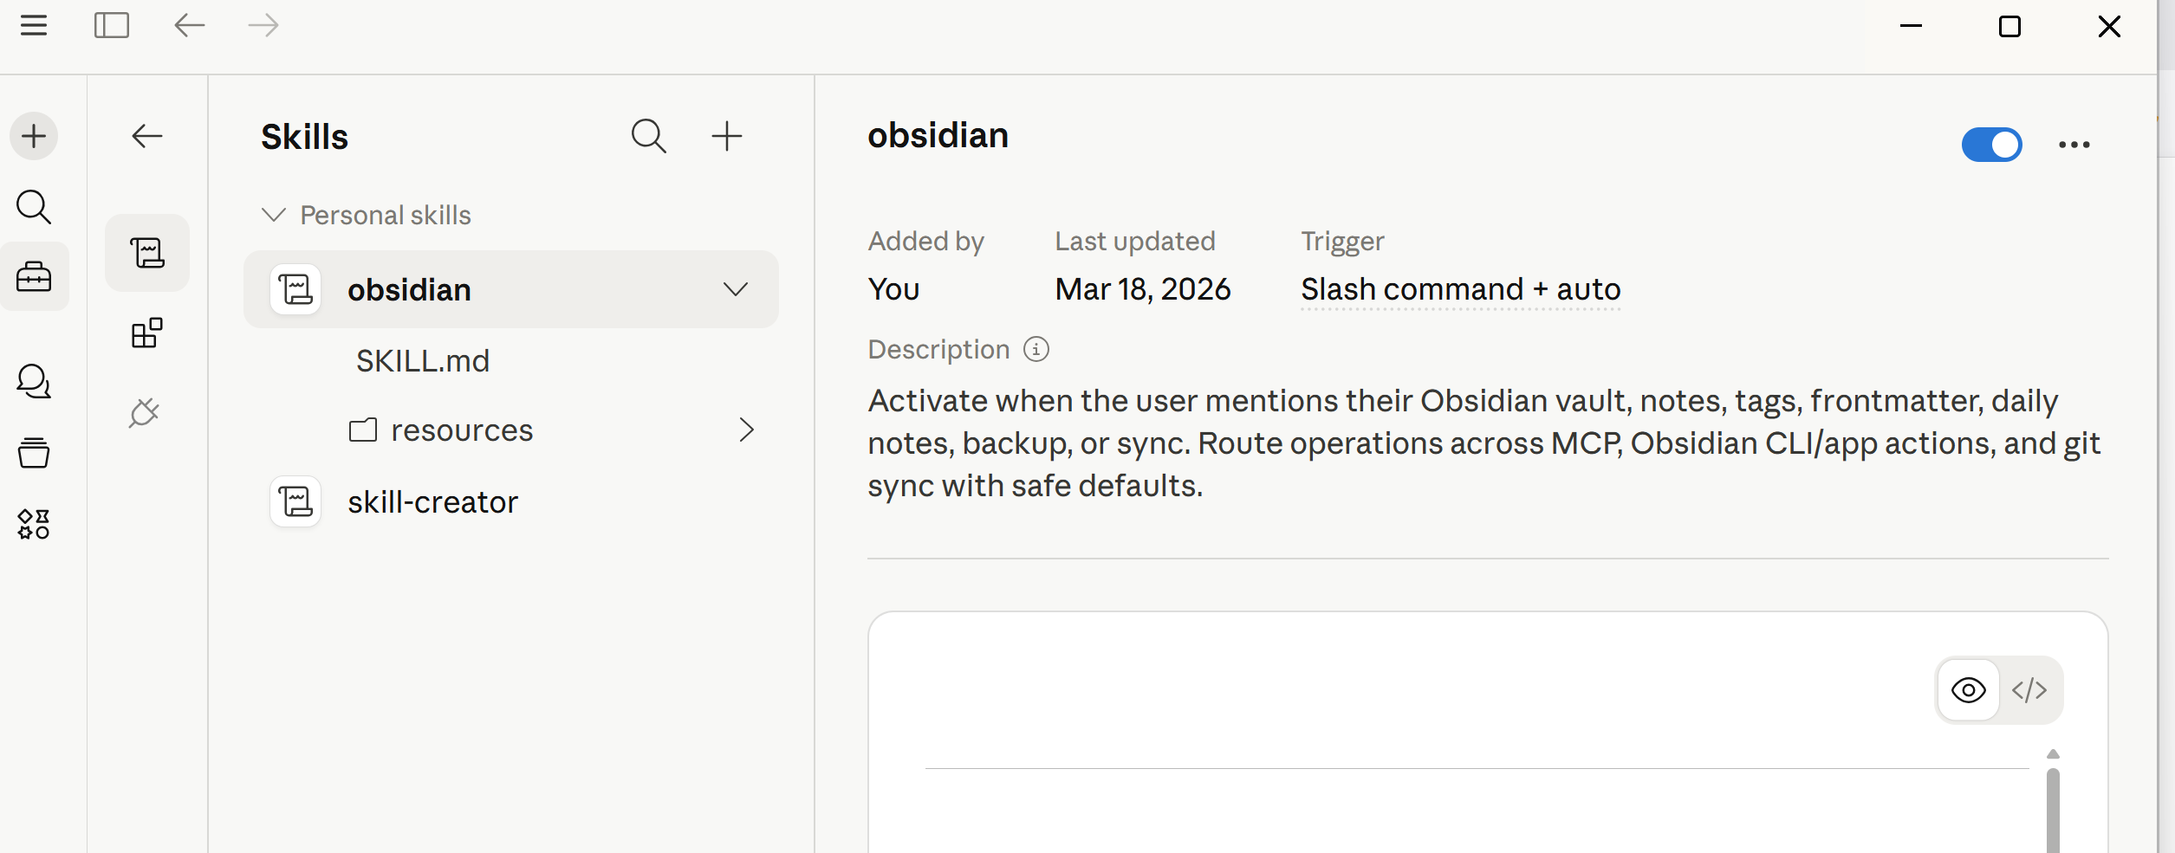The image size is (2175, 853).
Task: Add a new skill with plus icon
Action: coord(726,137)
